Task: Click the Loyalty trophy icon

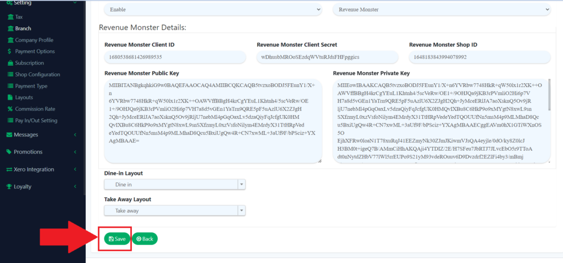Action: click(x=9, y=186)
